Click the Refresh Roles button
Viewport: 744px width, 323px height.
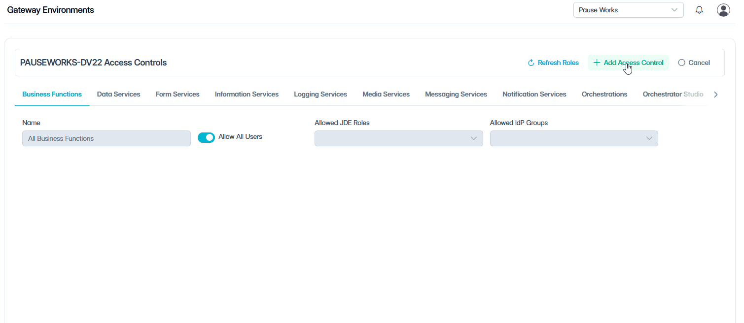553,63
